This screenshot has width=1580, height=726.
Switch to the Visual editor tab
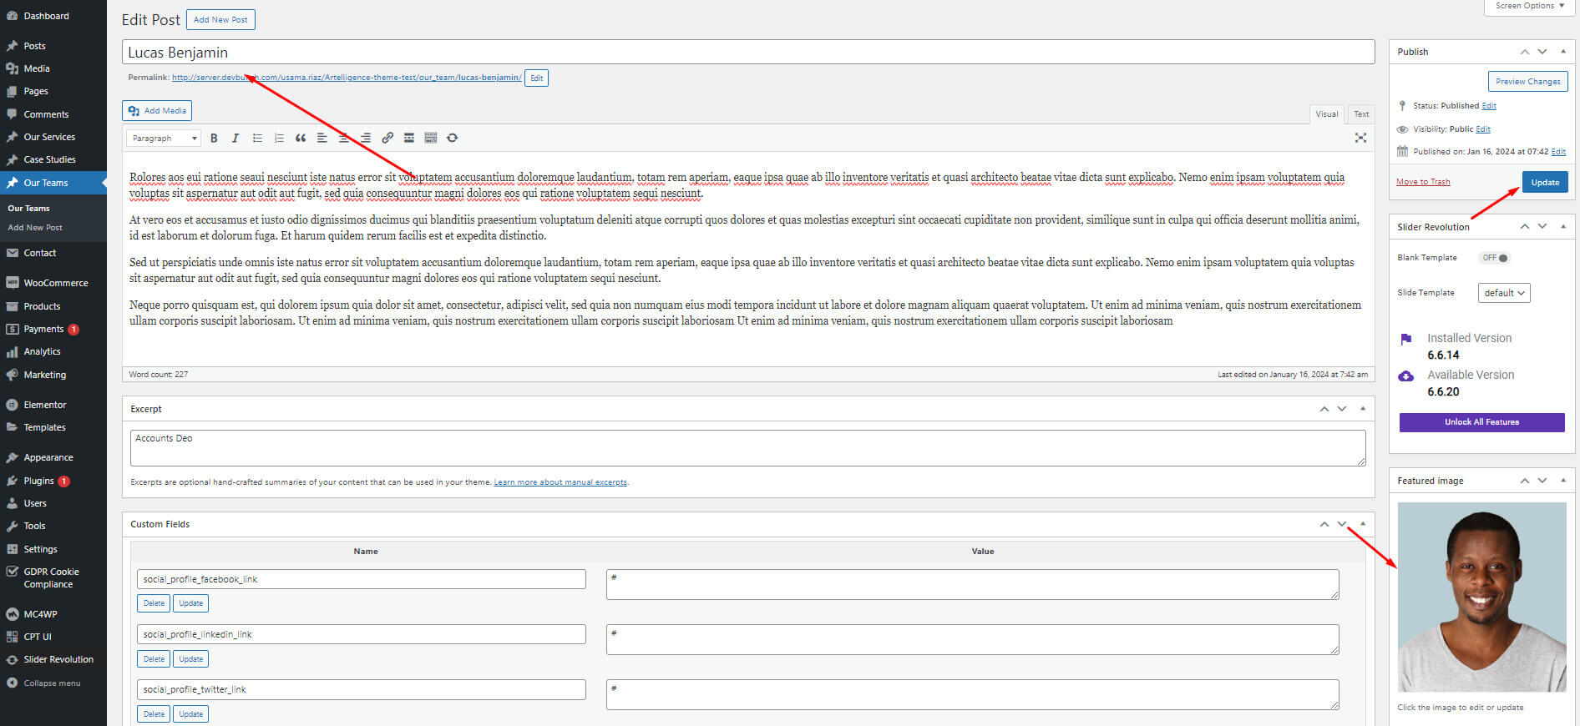[x=1327, y=114]
